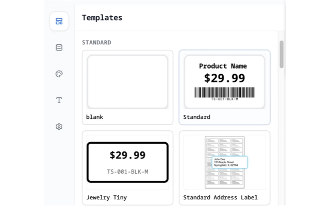Click the "Jewelry Tiny" template name

[106, 197]
